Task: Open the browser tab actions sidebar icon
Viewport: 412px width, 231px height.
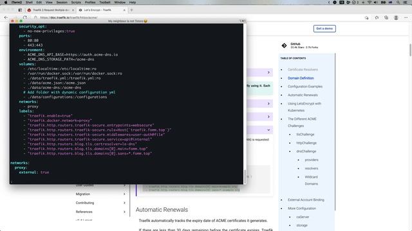Action: pyautogui.click(x=20, y=10)
